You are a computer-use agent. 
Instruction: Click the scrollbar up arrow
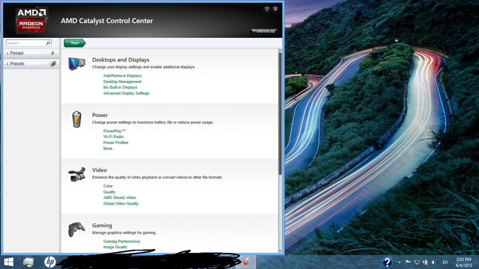tap(280, 50)
